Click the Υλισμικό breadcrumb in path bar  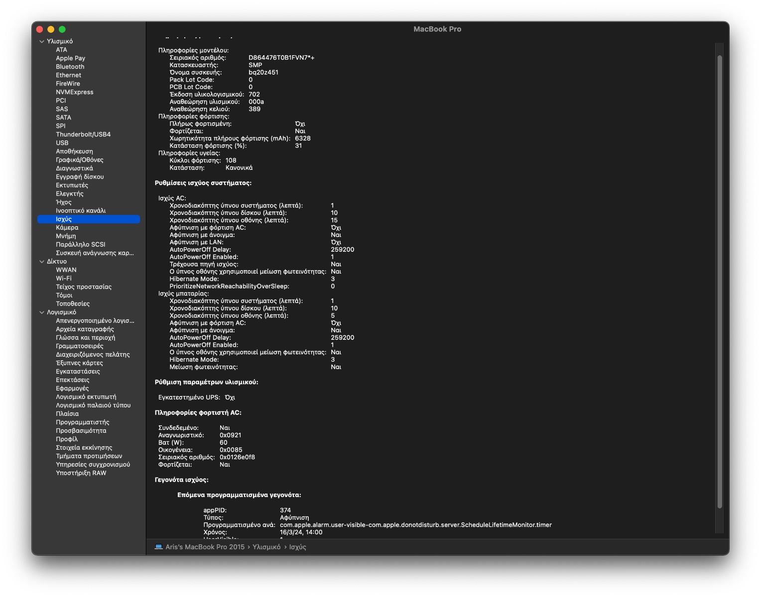point(266,547)
